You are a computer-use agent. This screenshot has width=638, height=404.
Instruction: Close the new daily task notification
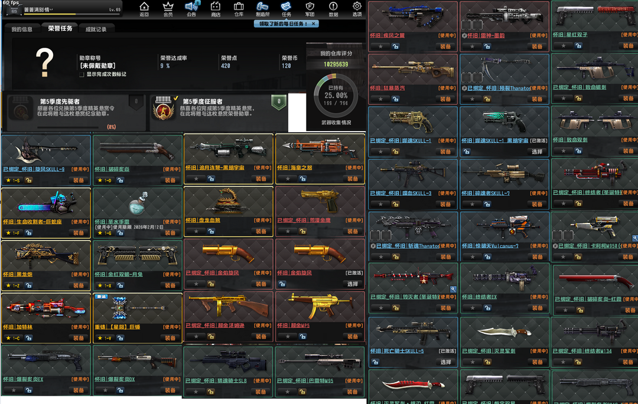click(x=314, y=24)
